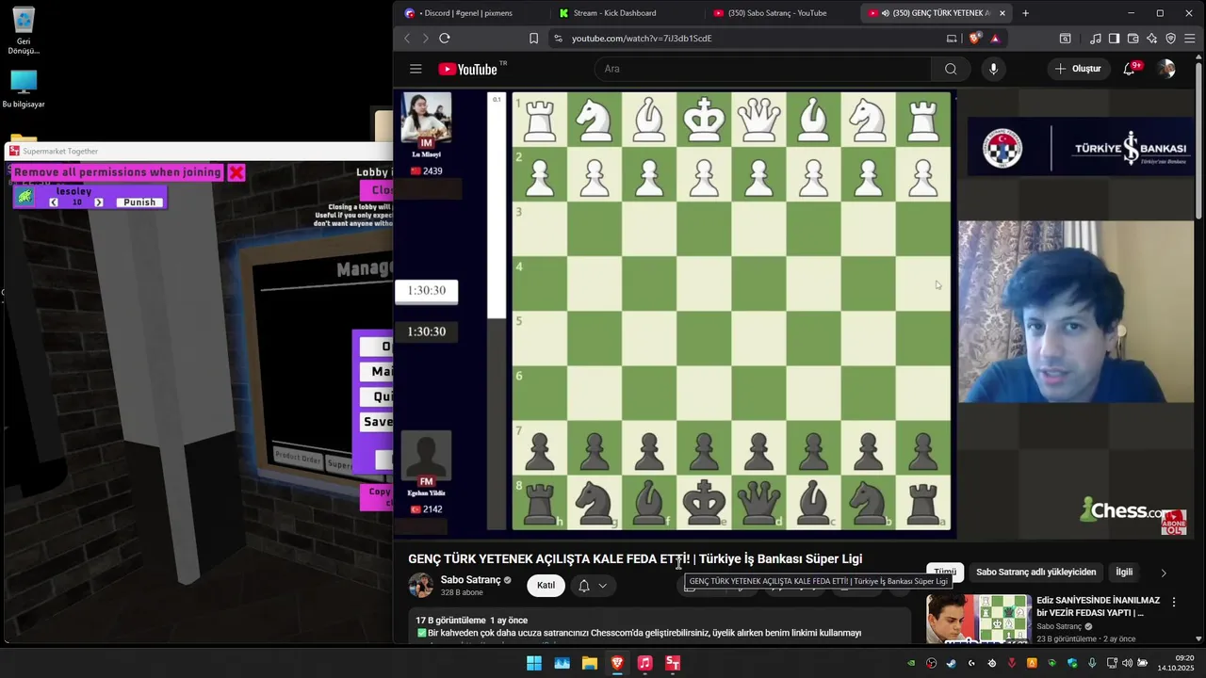The height and width of the screenshot is (678, 1206).
Task: Open the media playlist music note icon
Action: pyautogui.click(x=1095, y=39)
